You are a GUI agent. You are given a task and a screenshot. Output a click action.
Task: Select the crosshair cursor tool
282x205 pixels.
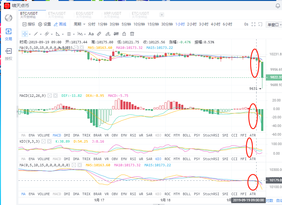pos(25,34)
